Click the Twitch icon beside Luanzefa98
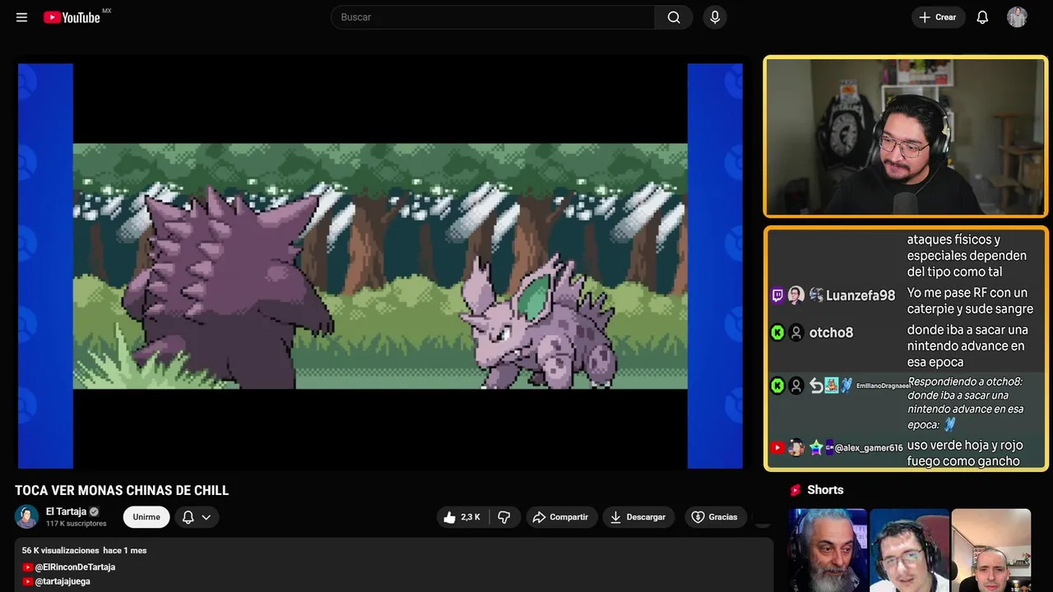The width and height of the screenshot is (1053, 592). [777, 295]
